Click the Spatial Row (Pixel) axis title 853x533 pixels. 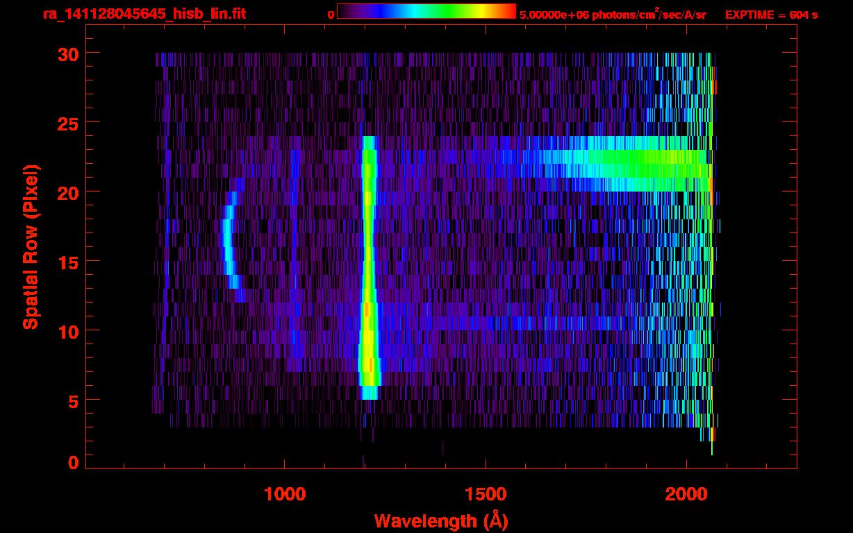pyautogui.click(x=31, y=247)
